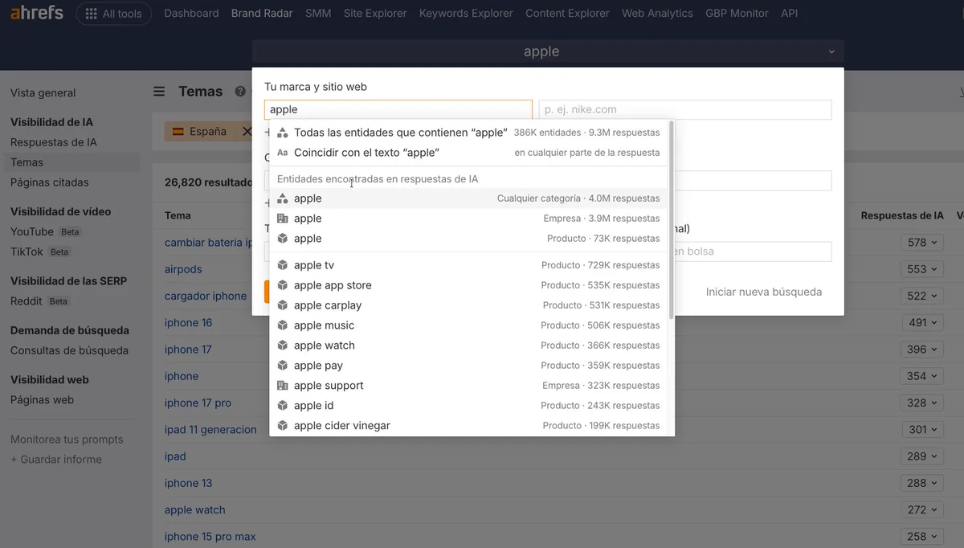Screen dimensions: 964x548
Task: Expand the 553 responses dropdown for airpods
Action: [921, 269]
